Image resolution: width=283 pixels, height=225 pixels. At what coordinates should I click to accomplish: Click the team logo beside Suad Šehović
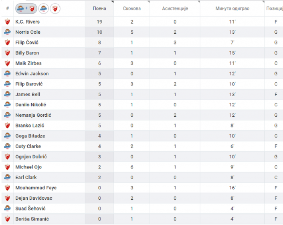coord(7,208)
